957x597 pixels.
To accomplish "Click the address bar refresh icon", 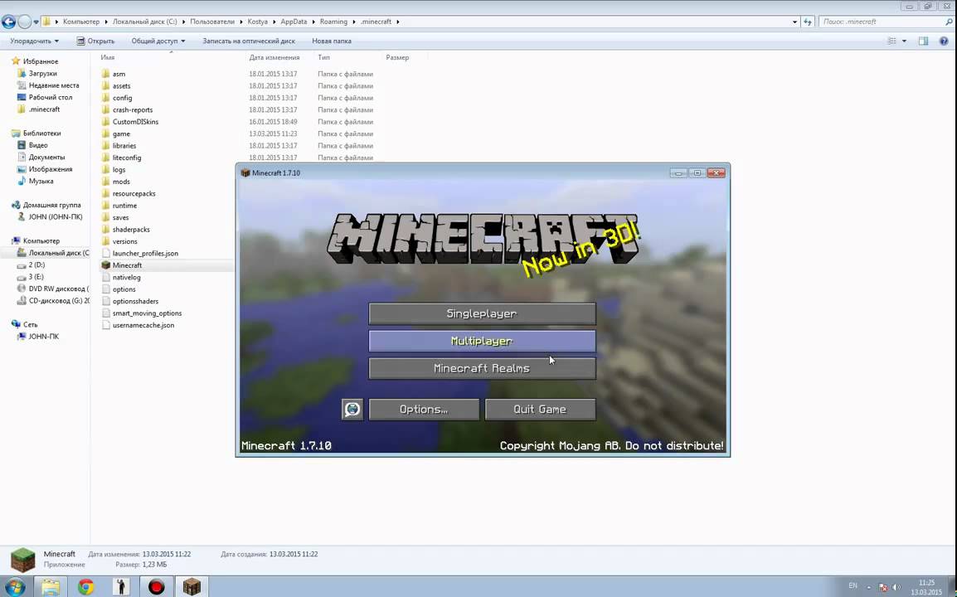I will [808, 22].
